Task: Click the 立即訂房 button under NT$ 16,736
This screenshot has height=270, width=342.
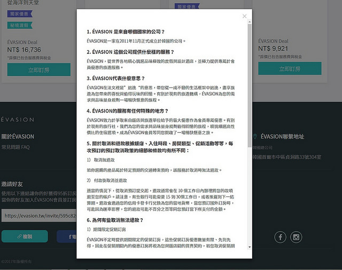Action: [x=39, y=70]
